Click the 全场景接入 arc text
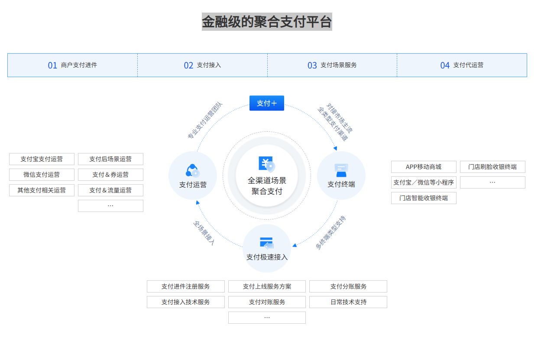 point(204,234)
